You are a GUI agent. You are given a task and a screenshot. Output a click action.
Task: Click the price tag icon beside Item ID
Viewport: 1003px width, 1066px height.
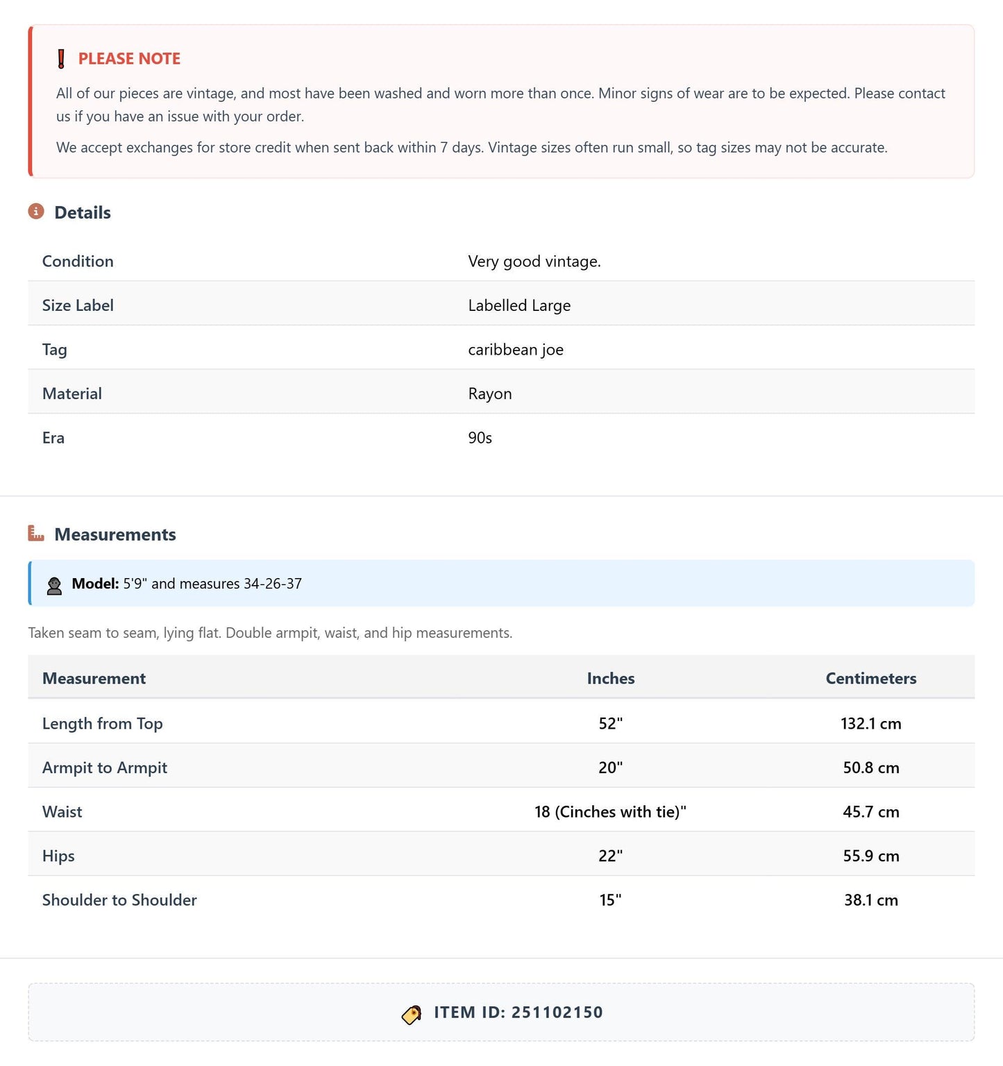tap(412, 1014)
